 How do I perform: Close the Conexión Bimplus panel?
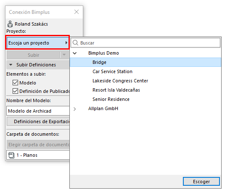(x=77, y=12)
